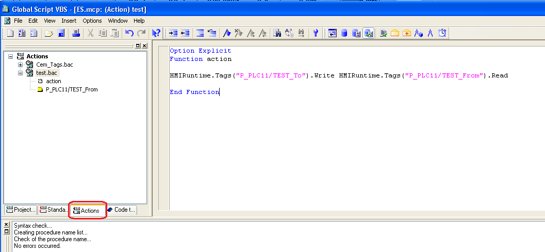
Task: Save using the blue floppy disk icon
Action: [61, 33]
